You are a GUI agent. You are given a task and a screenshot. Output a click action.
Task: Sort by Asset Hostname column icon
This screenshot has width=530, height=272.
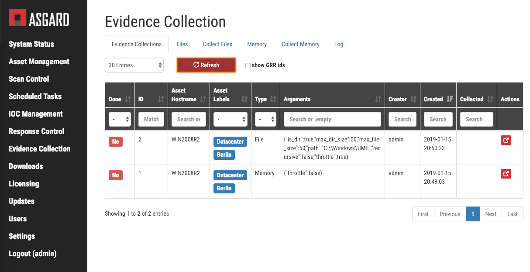coord(203,99)
